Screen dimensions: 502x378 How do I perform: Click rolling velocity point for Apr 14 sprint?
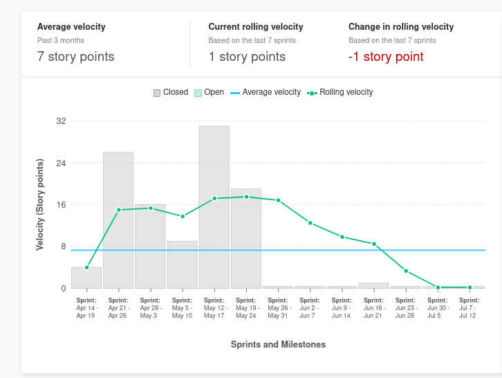(87, 267)
